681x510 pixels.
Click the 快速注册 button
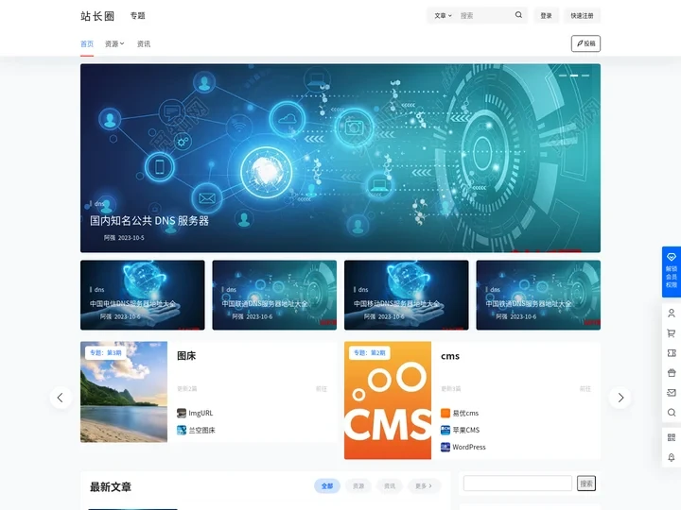pyautogui.click(x=582, y=16)
